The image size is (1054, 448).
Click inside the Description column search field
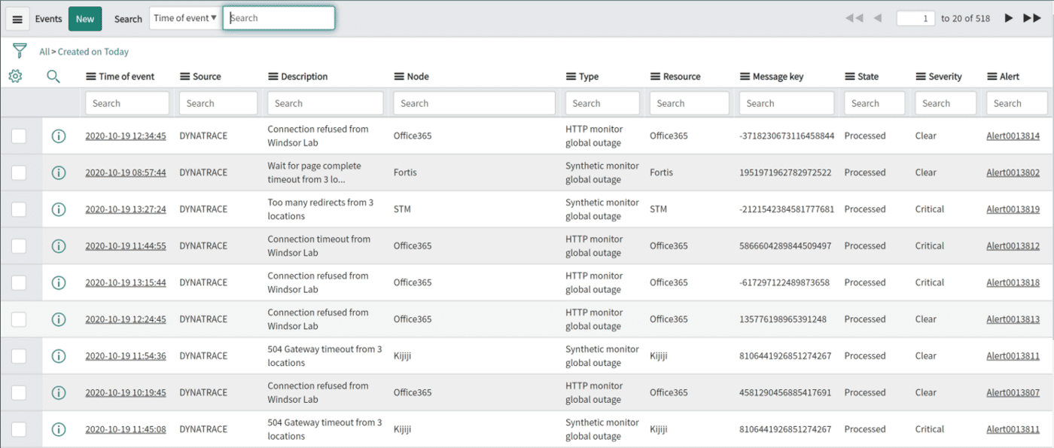[325, 102]
